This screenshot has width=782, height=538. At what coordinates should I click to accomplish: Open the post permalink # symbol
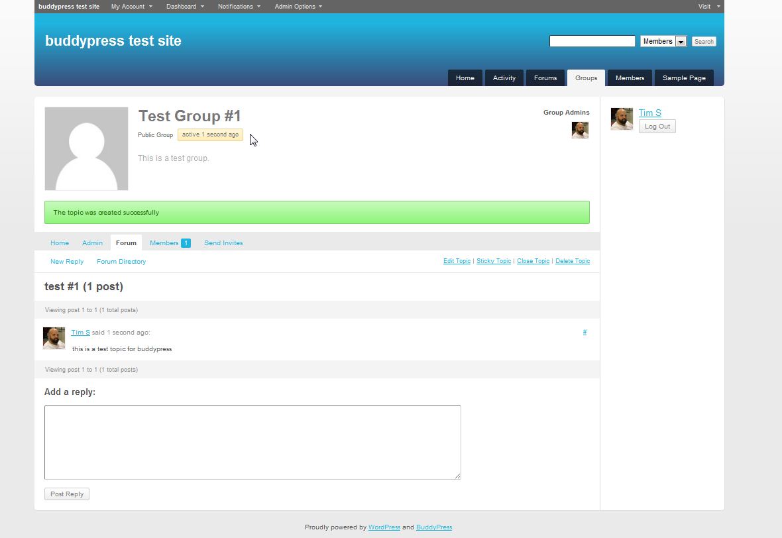tap(585, 332)
